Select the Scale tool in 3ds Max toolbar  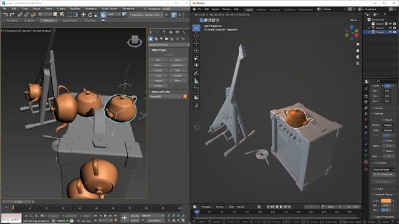click(x=97, y=15)
